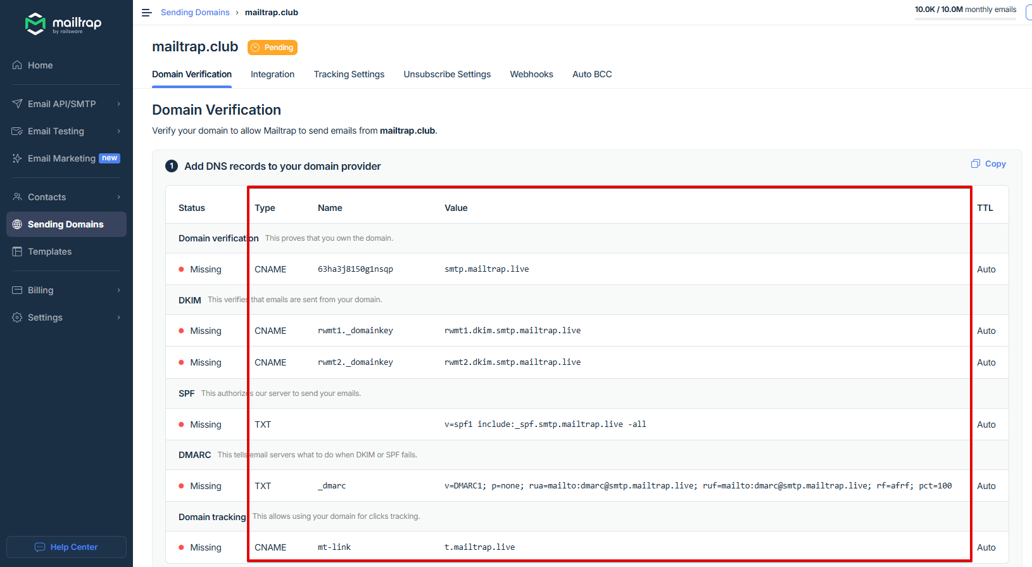Open the Webhooks tab
The width and height of the screenshot is (1032, 567).
point(531,74)
